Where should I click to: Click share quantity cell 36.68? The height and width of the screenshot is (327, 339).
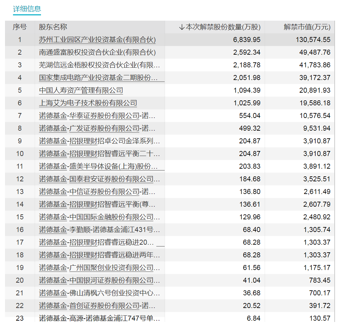[x=252, y=293]
